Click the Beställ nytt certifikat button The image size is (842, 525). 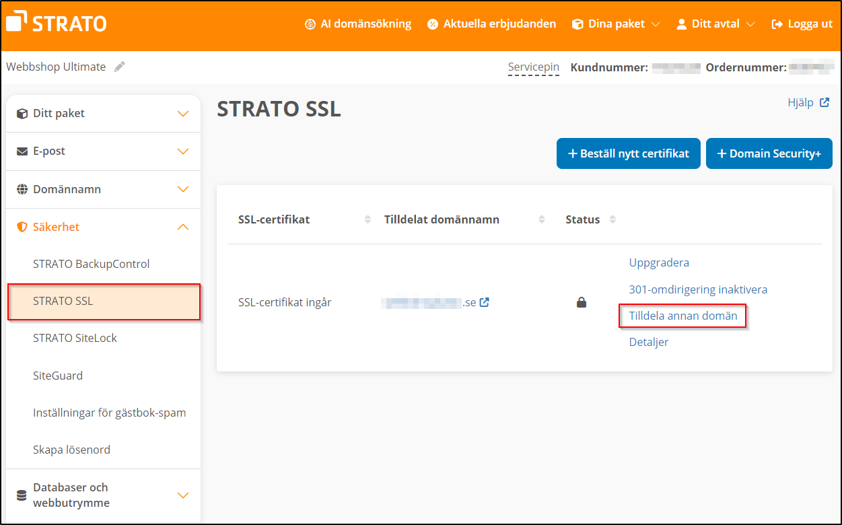point(628,153)
